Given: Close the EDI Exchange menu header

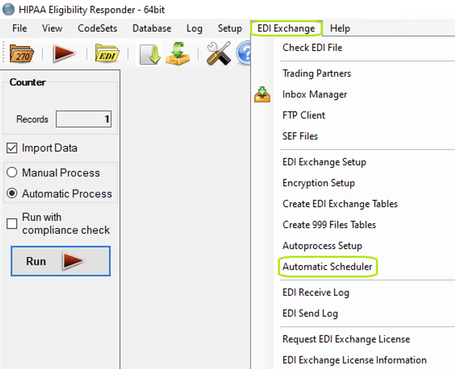Looking at the screenshot, I should tap(286, 29).
